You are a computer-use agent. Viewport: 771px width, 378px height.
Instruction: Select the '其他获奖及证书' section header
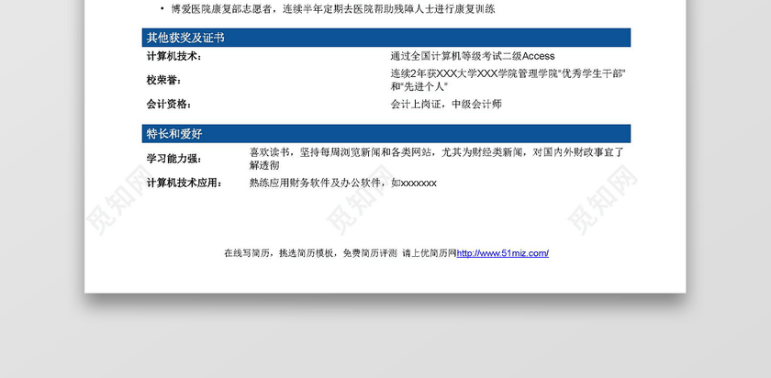click(386, 38)
